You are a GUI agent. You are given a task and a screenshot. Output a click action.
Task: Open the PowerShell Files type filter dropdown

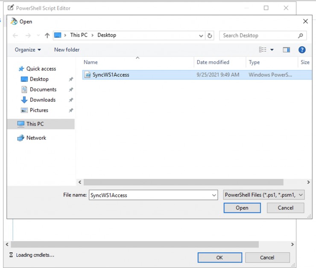pyautogui.click(x=264, y=195)
